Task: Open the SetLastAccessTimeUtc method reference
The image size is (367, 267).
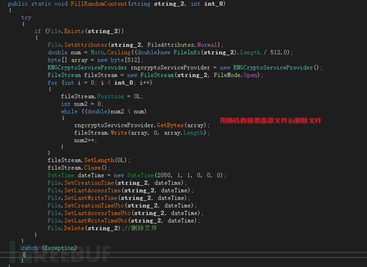Action: (97, 213)
